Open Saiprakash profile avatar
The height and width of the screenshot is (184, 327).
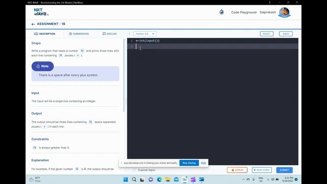284,12
